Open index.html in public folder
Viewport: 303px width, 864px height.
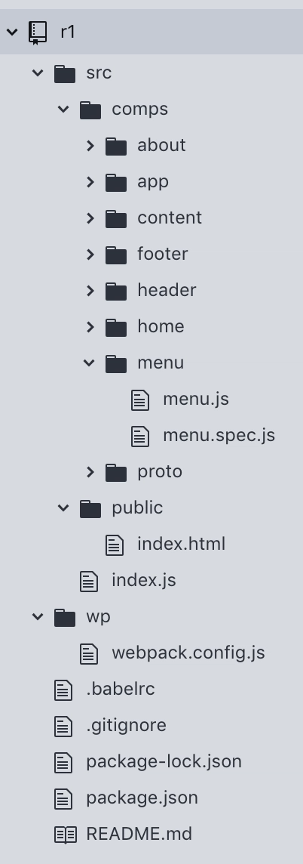181,544
